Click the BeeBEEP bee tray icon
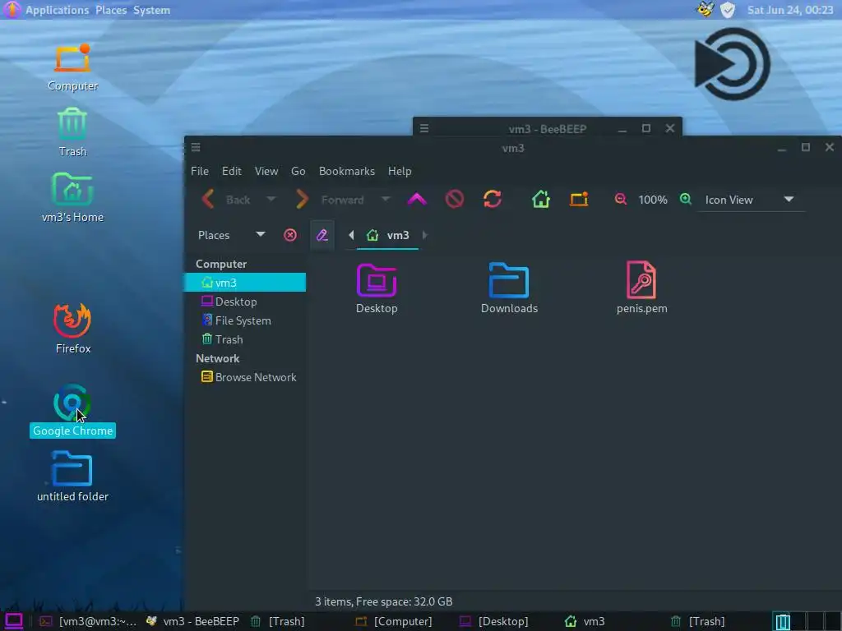The height and width of the screenshot is (631, 842). tap(706, 10)
